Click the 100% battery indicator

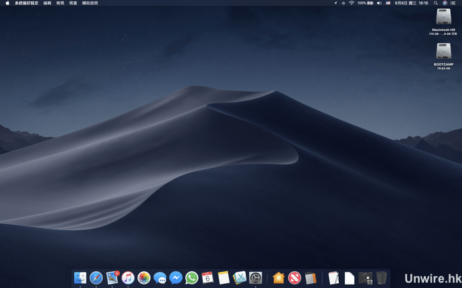(366, 3)
